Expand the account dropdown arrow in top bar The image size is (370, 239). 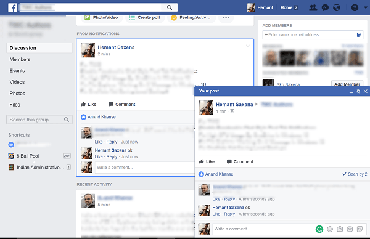(366, 7)
